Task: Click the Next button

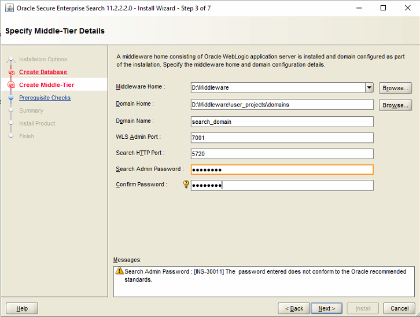Action: (x=326, y=308)
